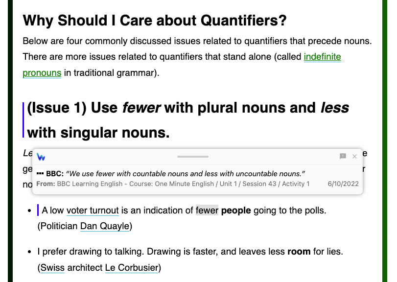This screenshot has height=282, width=397.
Task: Grab the popup's horizontal drag handle
Action: (x=193, y=157)
